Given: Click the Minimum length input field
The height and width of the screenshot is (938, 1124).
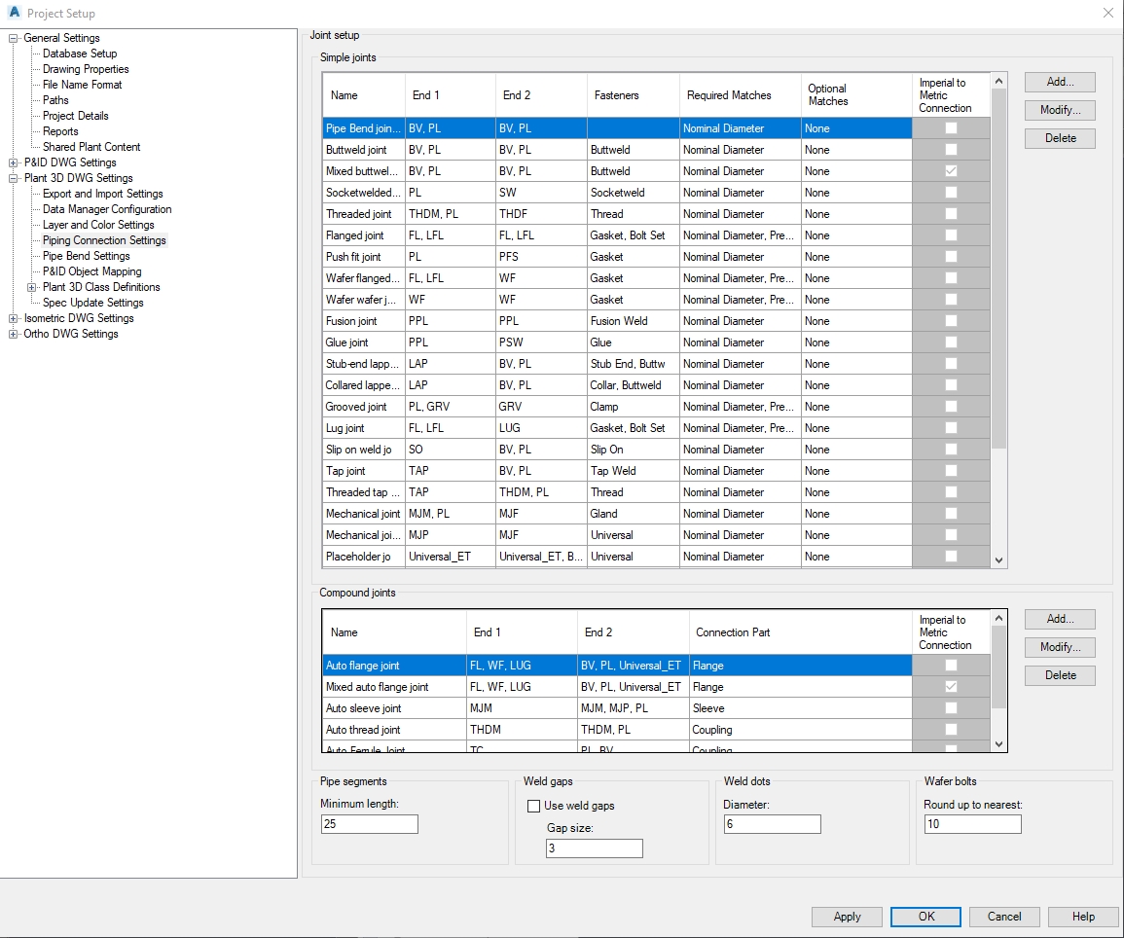Looking at the screenshot, I should [x=369, y=824].
